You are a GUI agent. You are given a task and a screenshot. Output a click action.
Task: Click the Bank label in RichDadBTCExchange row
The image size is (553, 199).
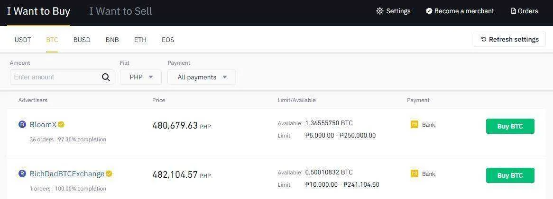[x=429, y=174]
